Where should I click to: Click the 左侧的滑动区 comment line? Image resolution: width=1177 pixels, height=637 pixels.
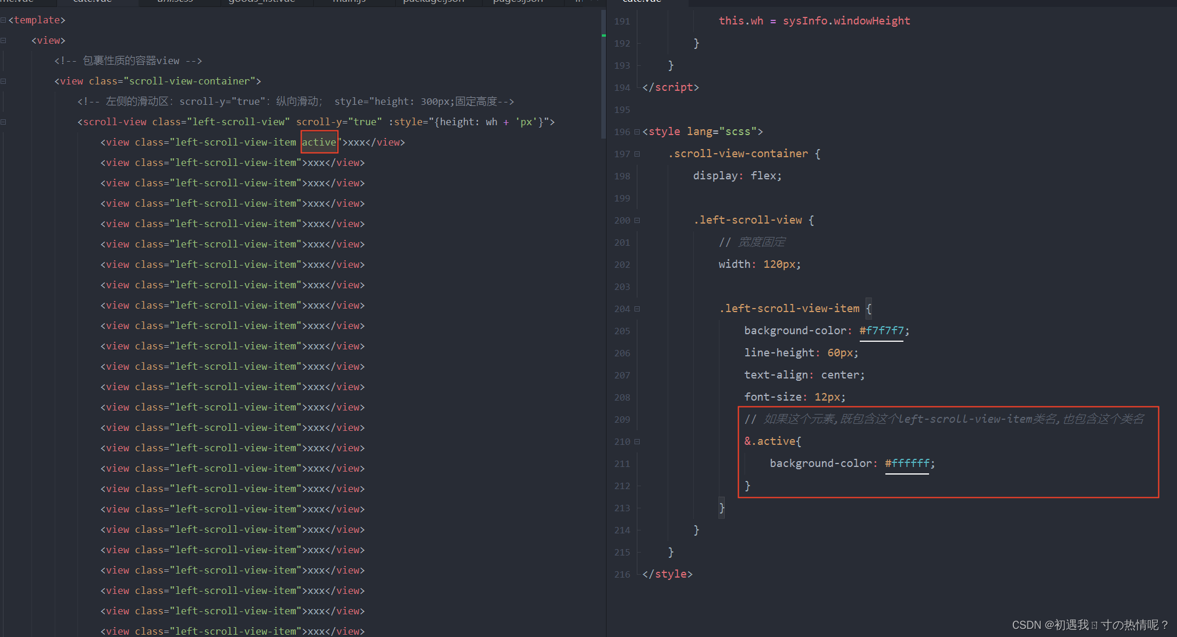(x=296, y=101)
